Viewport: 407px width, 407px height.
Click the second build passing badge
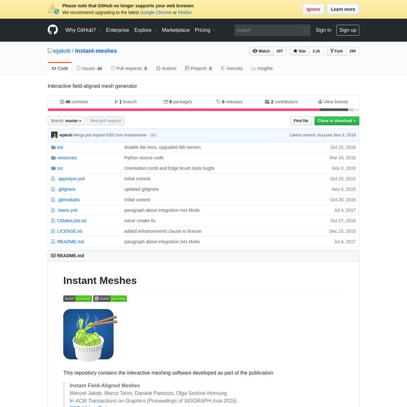[x=110, y=298]
